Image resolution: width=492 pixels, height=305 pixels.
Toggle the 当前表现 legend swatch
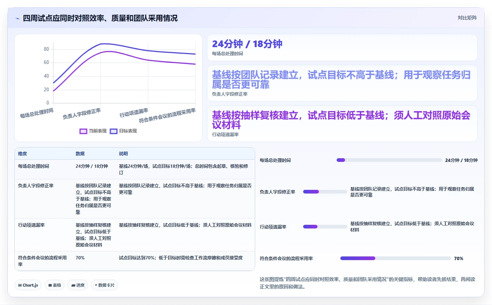[84, 131]
